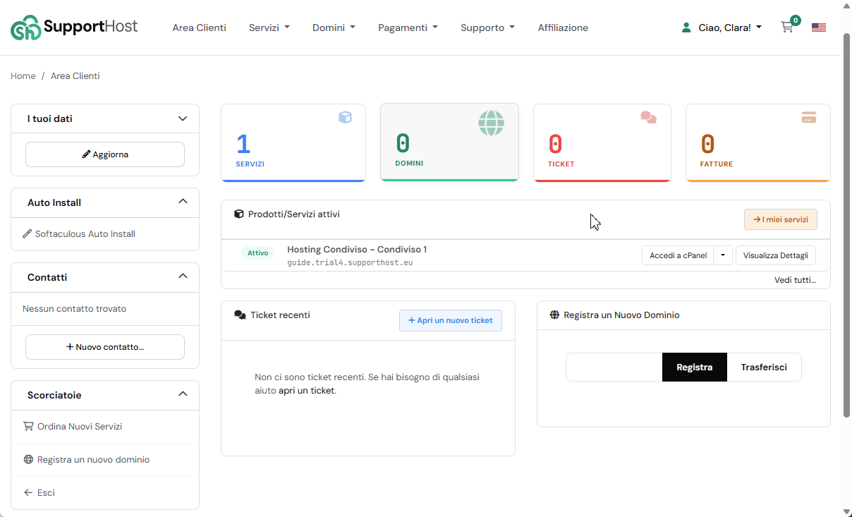Viewport: 852px width, 517px height.
Task: Click the credit card icon on Fatture card
Action: tap(808, 117)
